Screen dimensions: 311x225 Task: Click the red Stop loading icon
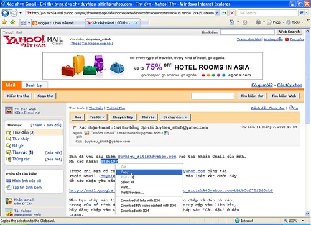pyautogui.click(x=232, y=13)
